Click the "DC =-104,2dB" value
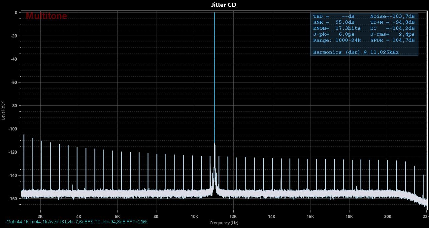Image resolution: width=429 pixels, height=228 pixels. [392, 28]
